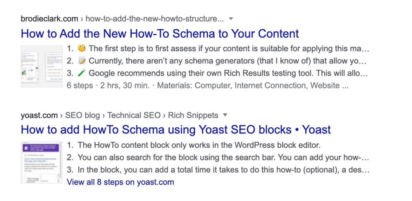Image resolution: width=412 pixels, height=201 pixels.
Task: Open 'How to Add the New How-To Schema' result
Action: click(x=160, y=34)
